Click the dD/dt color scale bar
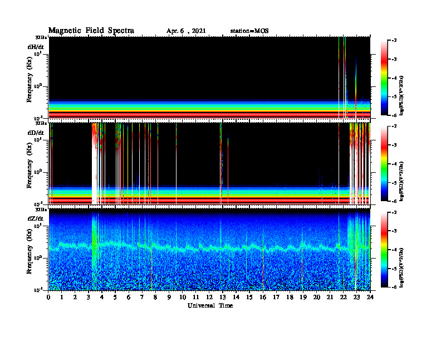Viewport: 441px width, 341px height. point(384,164)
